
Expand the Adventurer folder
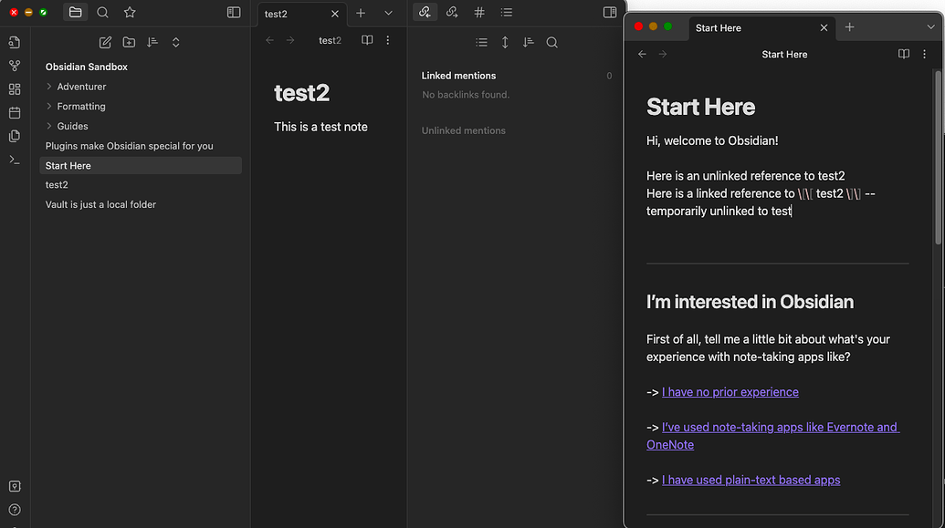(49, 87)
